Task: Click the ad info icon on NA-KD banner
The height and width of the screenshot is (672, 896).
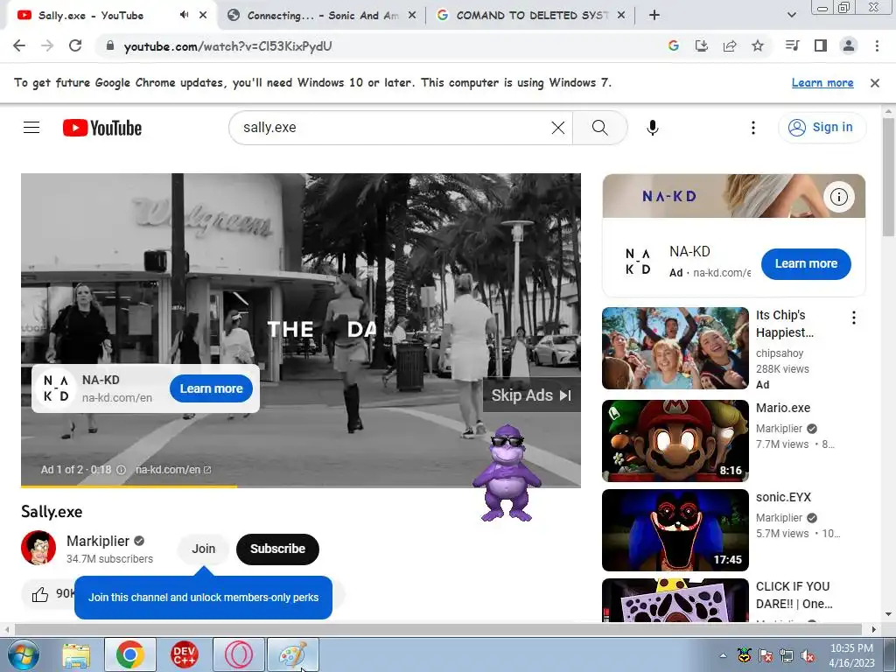Action: point(839,197)
